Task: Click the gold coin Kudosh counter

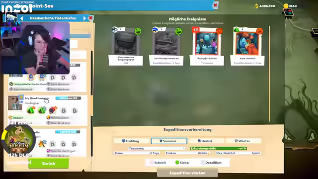Action: click(x=290, y=6)
